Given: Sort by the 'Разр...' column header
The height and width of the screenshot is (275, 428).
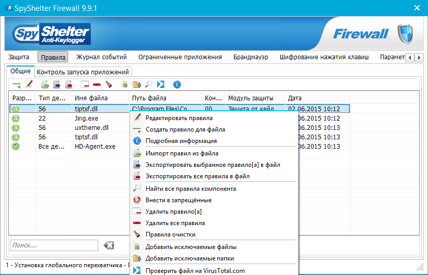Looking at the screenshot, I should coord(22,98).
